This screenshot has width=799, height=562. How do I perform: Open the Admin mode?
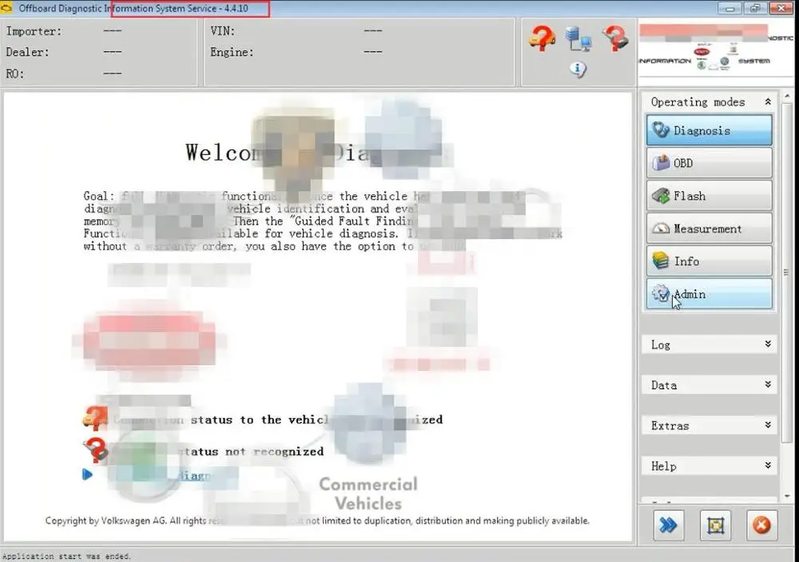point(710,293)
